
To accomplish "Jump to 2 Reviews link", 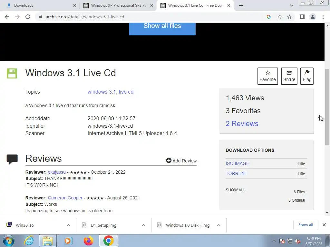I will click(242, 123).
